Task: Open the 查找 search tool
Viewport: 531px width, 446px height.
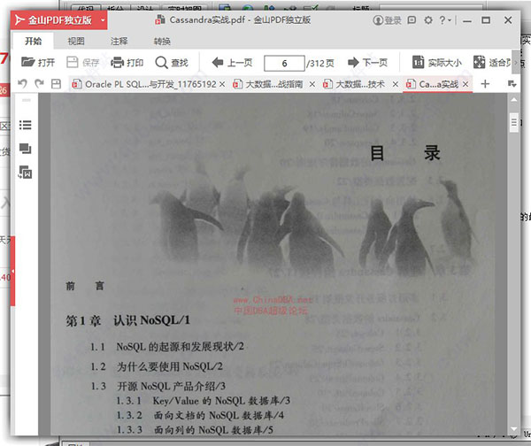Action: [172, 62]
